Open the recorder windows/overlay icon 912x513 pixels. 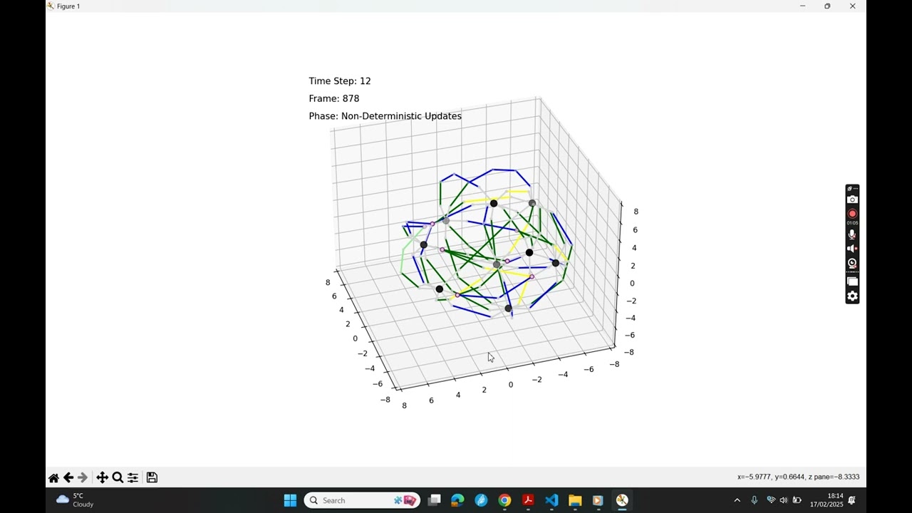[852, 281]
